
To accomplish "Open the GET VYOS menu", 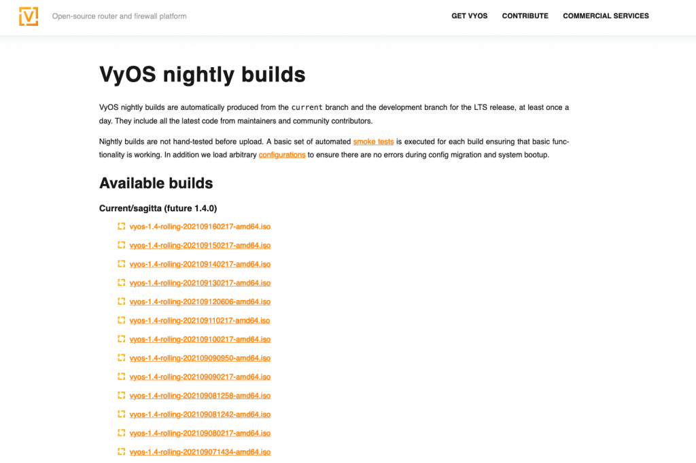I will point(469,16).
